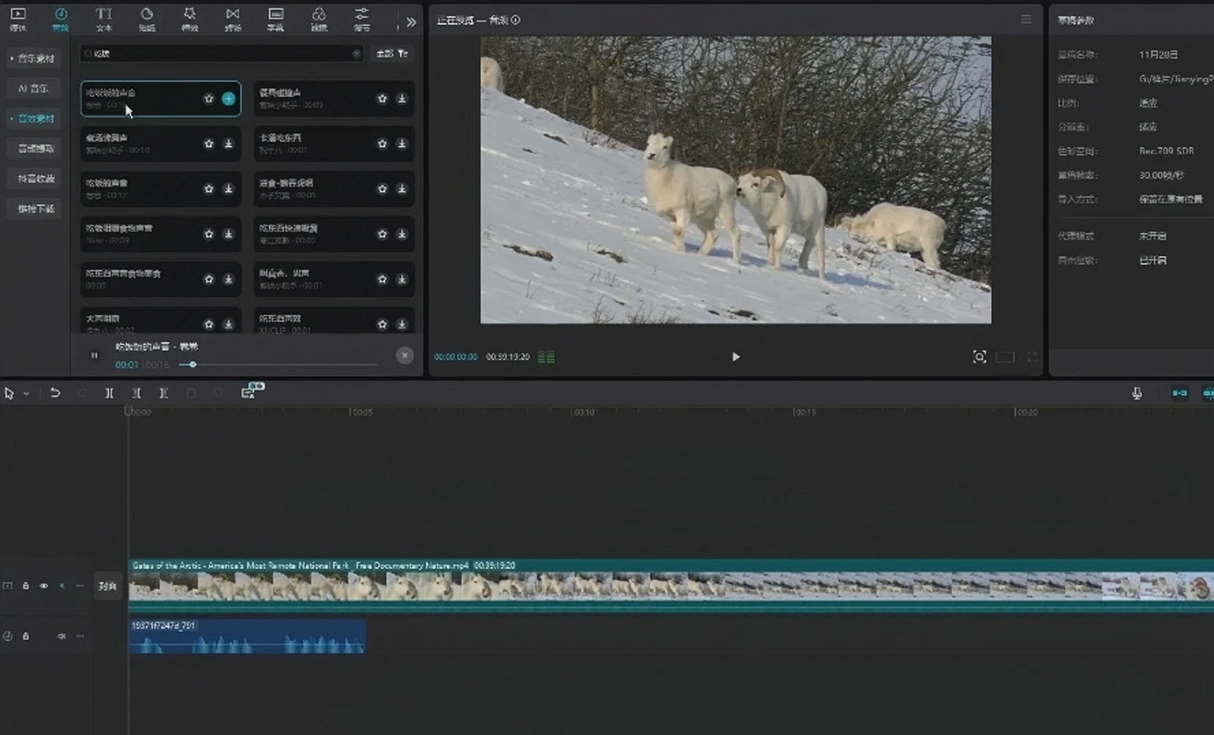Select the AI 音乐 sidebar item
This screenshot has height=735, width=1214.
pyautogui.click(x=33, y=89)
